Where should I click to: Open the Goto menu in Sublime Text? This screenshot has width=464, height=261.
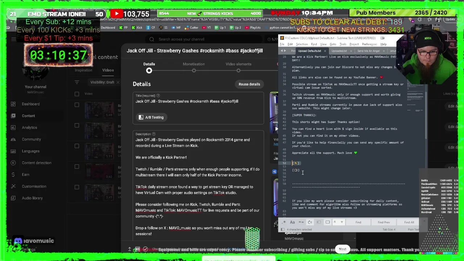[x=333, y=44]
